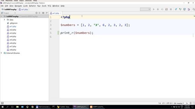195x109 pixels.
Task: Click the clock on the Windows taskbar
Action: (187, 107)
